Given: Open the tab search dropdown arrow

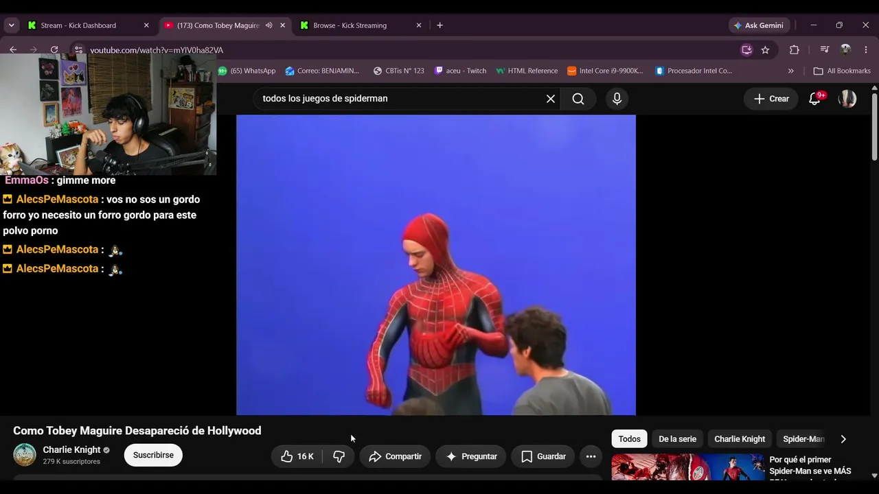Looking at the screenshot, I should [11, 25].
